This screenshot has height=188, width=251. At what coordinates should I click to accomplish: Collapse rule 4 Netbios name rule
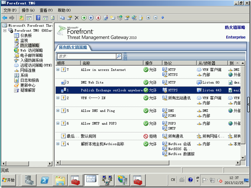click(58, 144)
